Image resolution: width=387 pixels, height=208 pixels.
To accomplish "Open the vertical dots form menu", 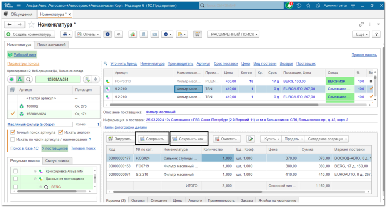I will click(370, 24).
